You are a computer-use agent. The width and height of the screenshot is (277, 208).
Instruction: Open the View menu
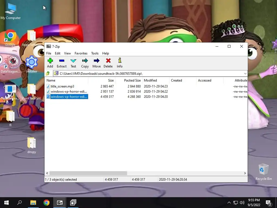[67, 53]
